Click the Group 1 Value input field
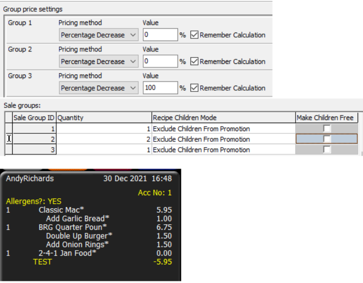This screenshot has height=283, width=363. [160, 35]
